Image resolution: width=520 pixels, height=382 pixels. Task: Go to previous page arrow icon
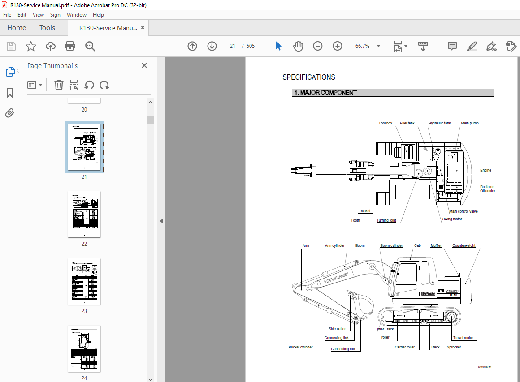pyautogui.click(x=192, y=46)
